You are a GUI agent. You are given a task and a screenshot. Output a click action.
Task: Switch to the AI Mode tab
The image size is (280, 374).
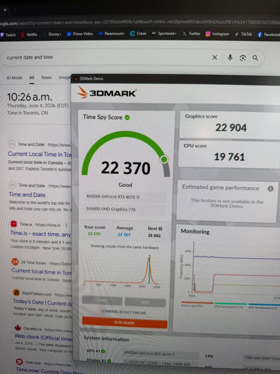15,78
